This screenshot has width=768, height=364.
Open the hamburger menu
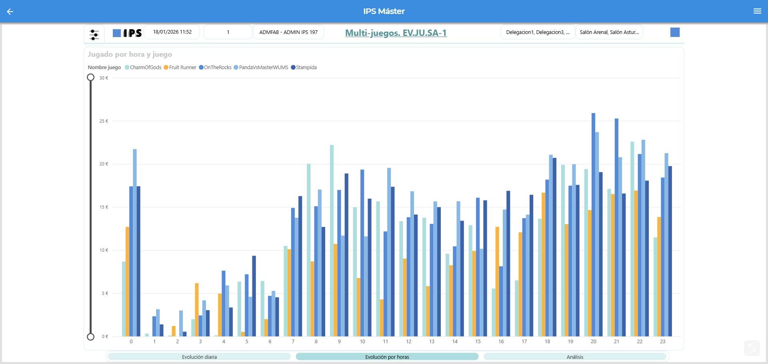tap(757, 11)
